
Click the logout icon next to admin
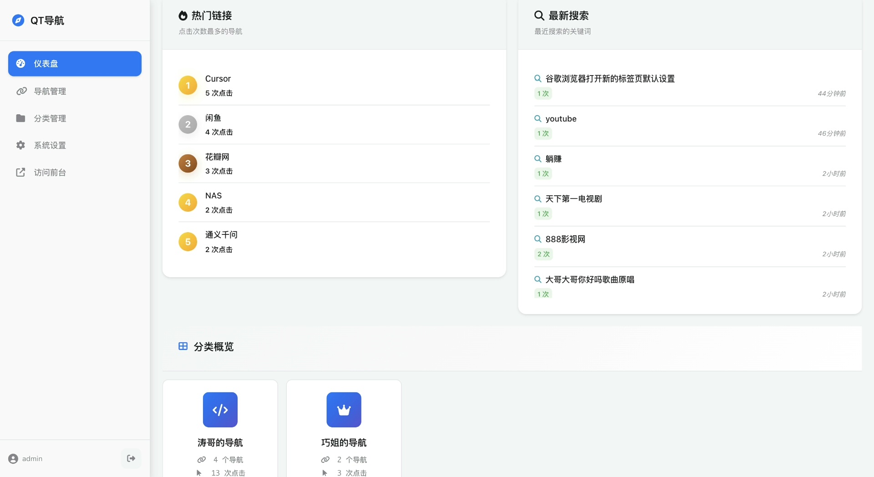click(131, 458)
